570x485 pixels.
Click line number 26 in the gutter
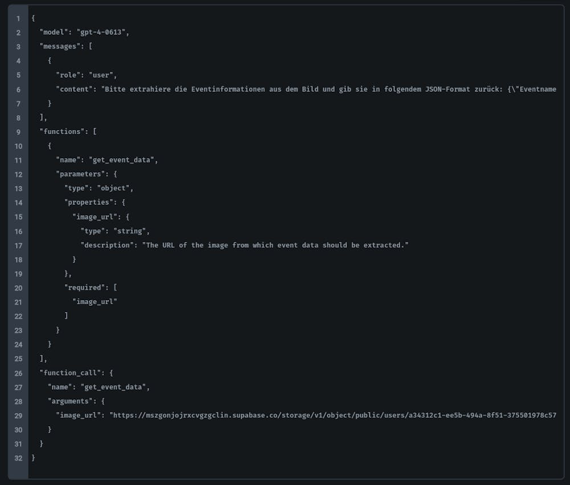tap(18, 373)
